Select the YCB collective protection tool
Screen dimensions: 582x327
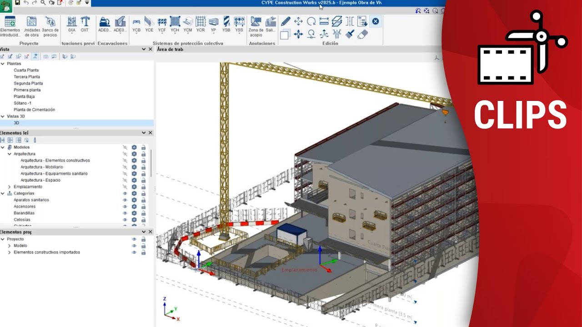coord(137,21)
